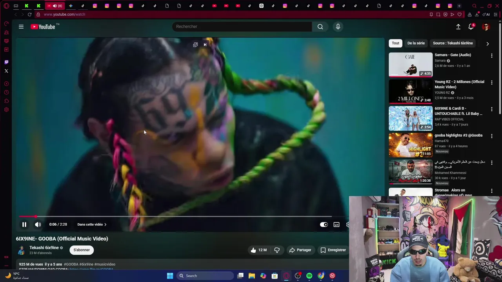Start voice search with the microphone icon
This screenshot has height=282, width=502.
338,27
